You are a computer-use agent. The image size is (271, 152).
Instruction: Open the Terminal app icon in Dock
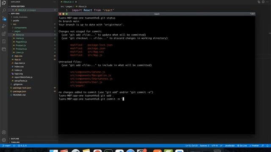coord(108,151)
